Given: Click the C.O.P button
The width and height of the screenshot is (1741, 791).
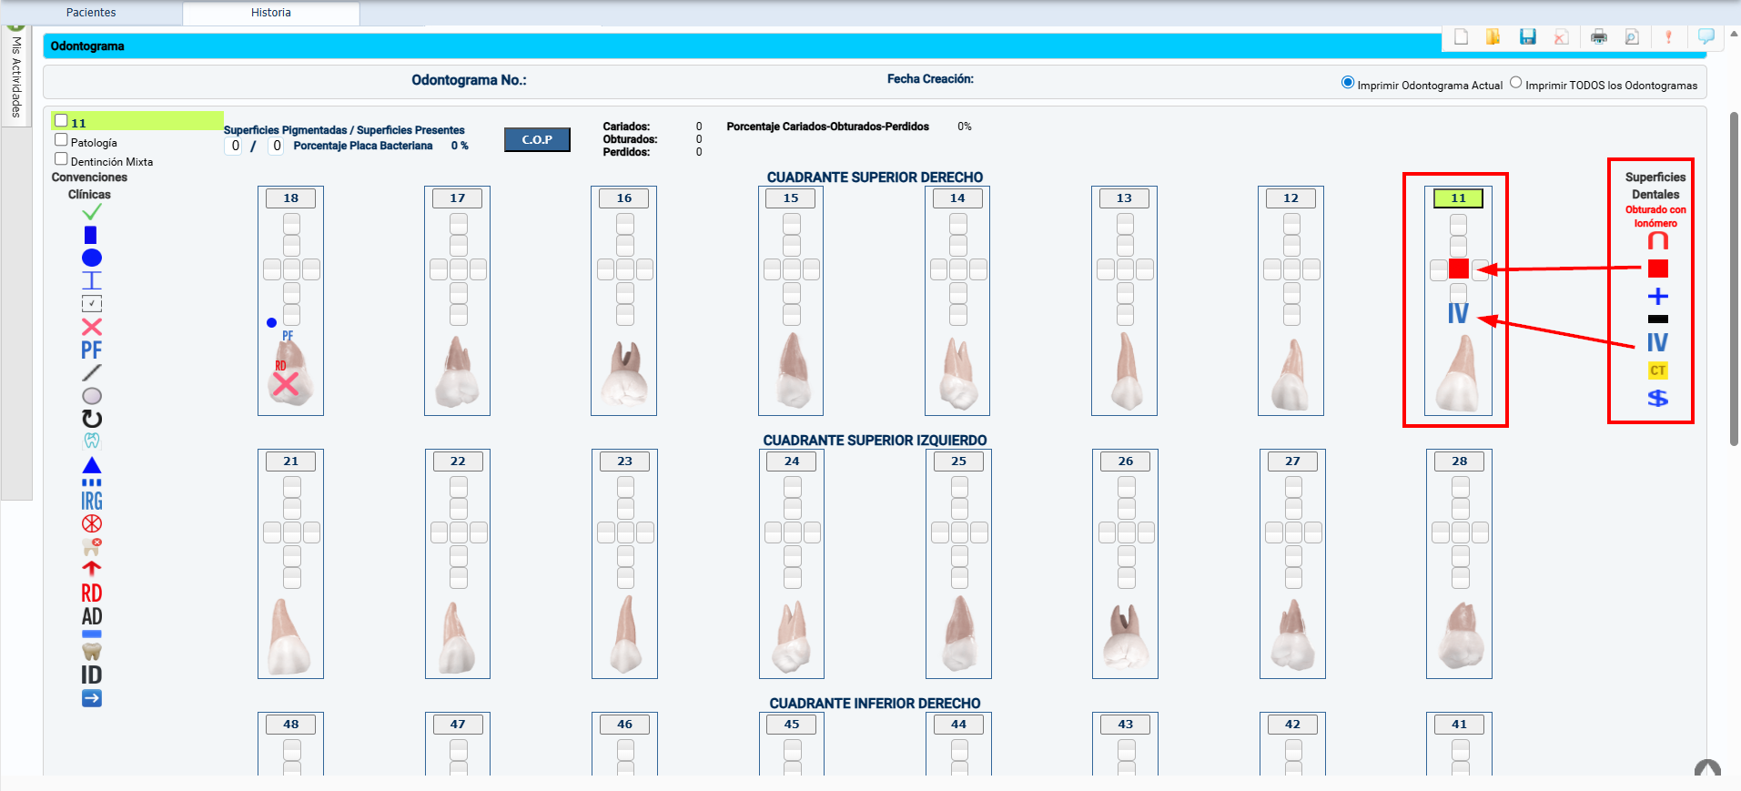Looking at the screenshot, I should pos(537,139).
